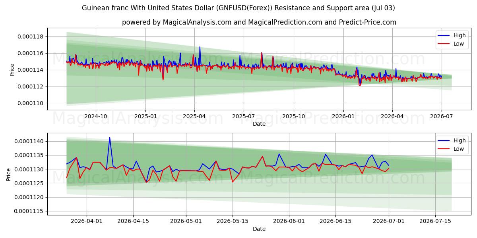Click the 'Date' axis label under upper chart
Viewport: 477px width, 238px height.
(259, 124)
